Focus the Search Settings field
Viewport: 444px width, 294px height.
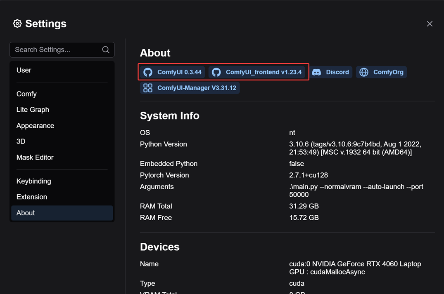pyautogui.click(x=62, y=50)
